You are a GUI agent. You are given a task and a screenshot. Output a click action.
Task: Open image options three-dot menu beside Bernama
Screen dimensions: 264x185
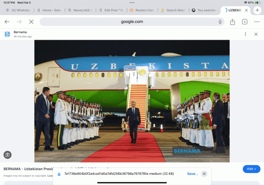point(245,34)
